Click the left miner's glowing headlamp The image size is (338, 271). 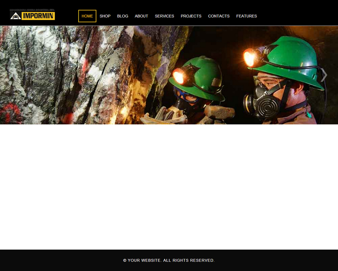coord(179,76)
